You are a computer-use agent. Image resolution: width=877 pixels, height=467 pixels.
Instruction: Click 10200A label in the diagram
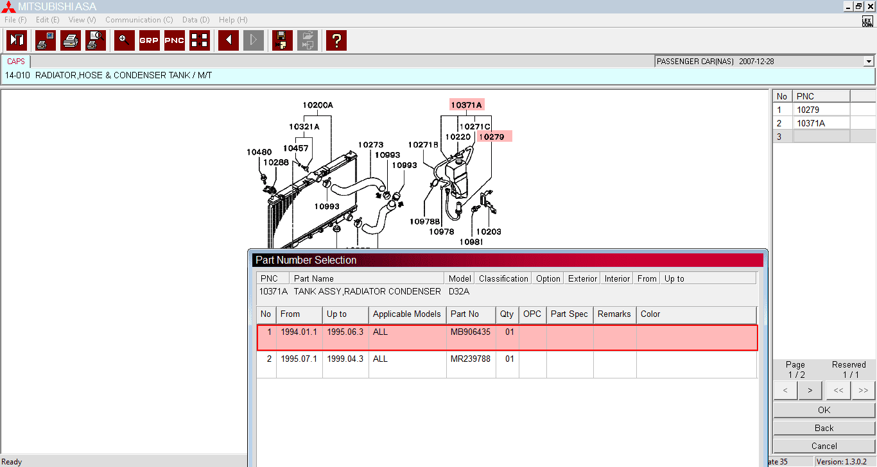(x=318, y=105)
